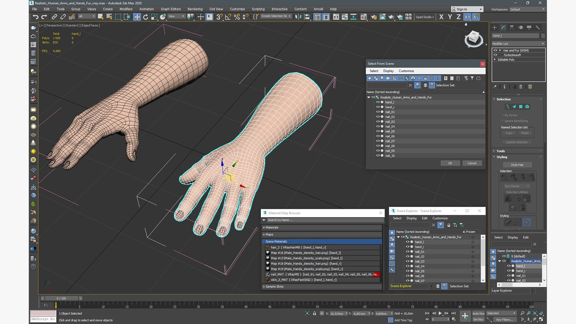576x324 pixels.
Task: Click the Pin Stack icon
Action: click(x=495, y=87)
